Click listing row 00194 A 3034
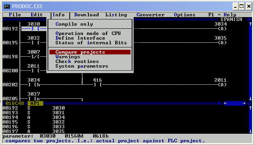 (x=34, y=117)
